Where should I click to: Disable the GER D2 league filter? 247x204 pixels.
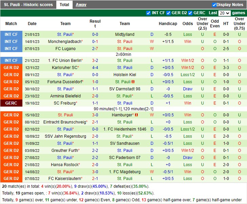click(x=168, y=13)
